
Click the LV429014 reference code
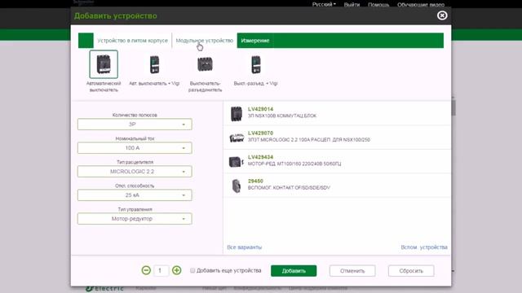[260, 109]
